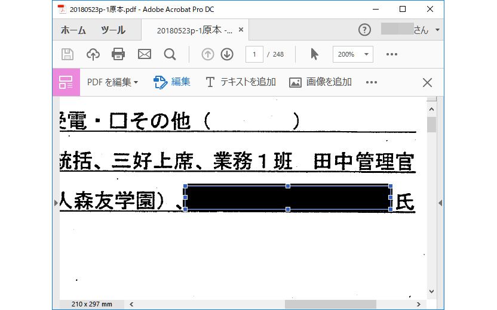Viewport: 497px width, 310px height.
Task: Select the black redaction rectangle
Action: pyautogui.click(x=288, y=198)
